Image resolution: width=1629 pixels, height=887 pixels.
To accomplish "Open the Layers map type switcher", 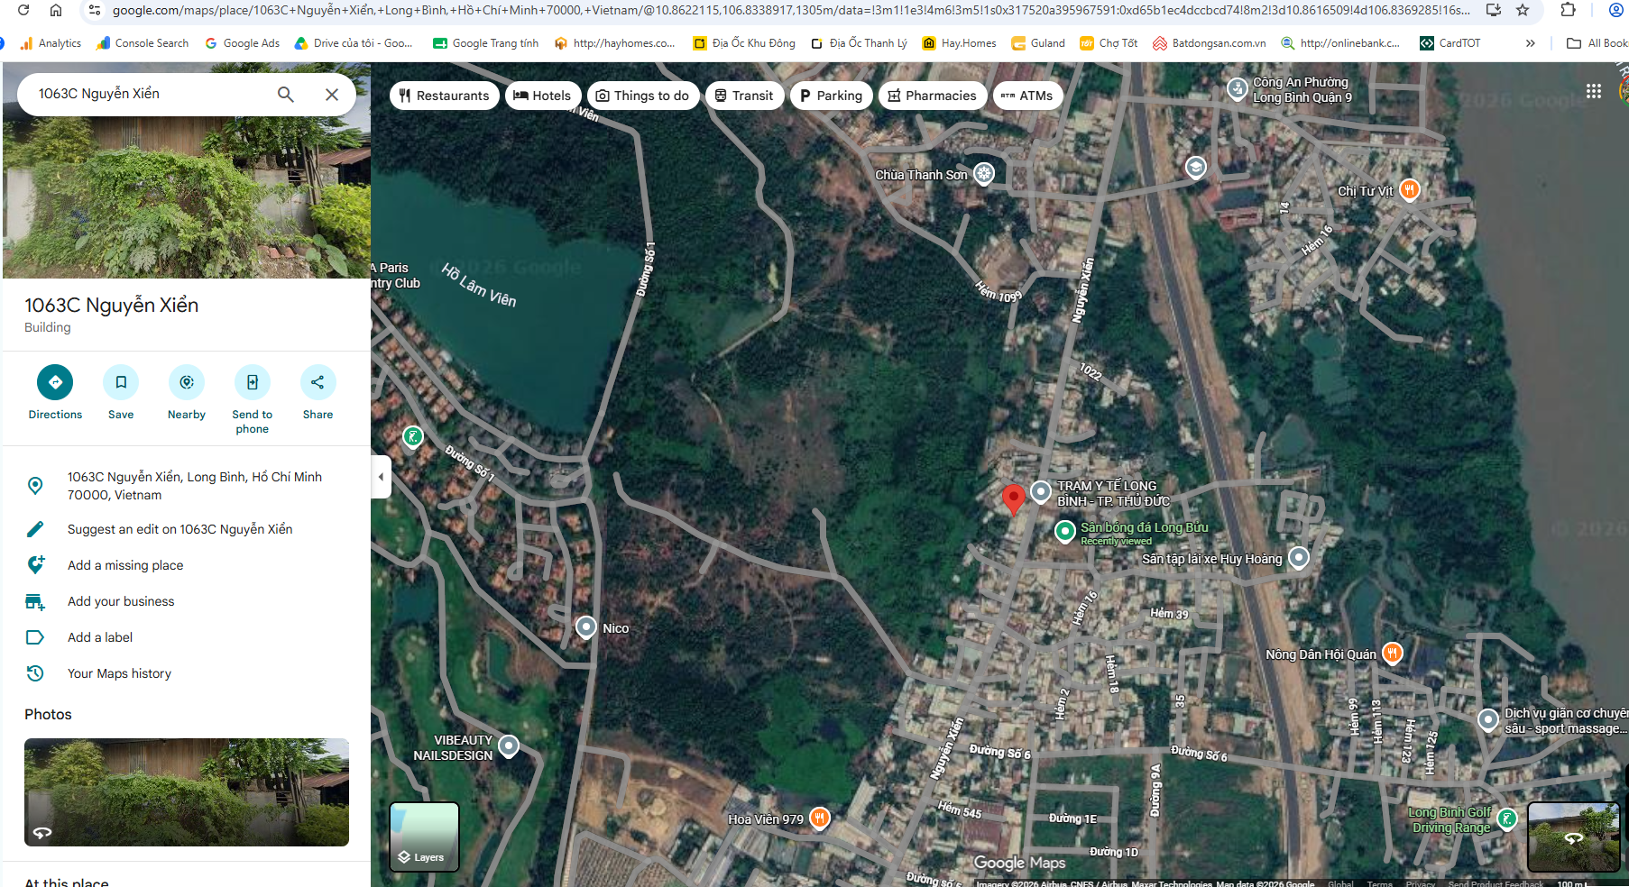I will point(424,837).
